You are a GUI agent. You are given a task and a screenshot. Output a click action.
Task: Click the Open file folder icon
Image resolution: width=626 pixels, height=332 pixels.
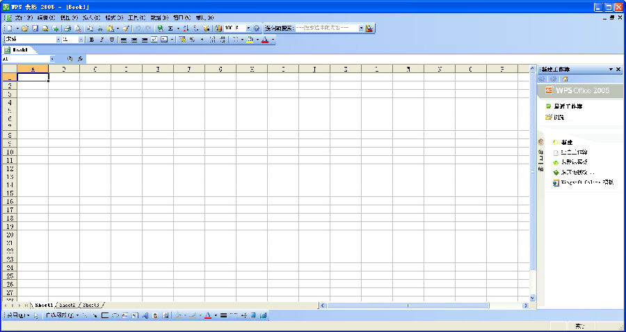(x=25, y=29)
